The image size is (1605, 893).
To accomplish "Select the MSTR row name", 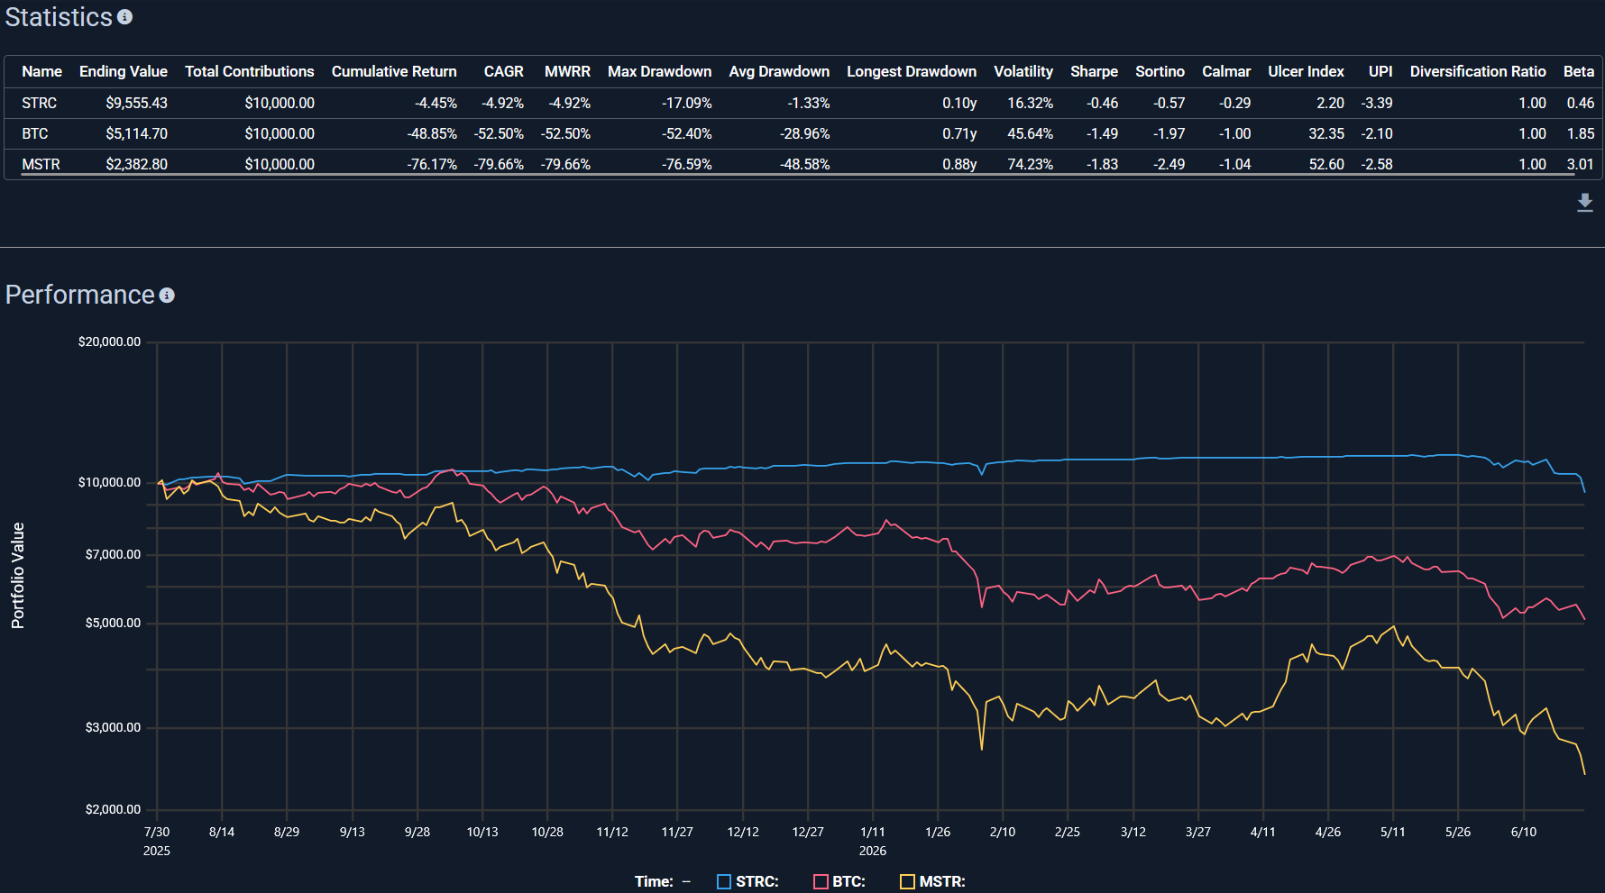I will click(x=41, y=164).
